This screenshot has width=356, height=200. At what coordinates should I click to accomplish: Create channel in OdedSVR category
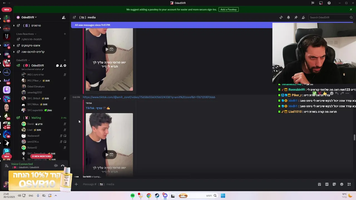(x=65, y=60)
